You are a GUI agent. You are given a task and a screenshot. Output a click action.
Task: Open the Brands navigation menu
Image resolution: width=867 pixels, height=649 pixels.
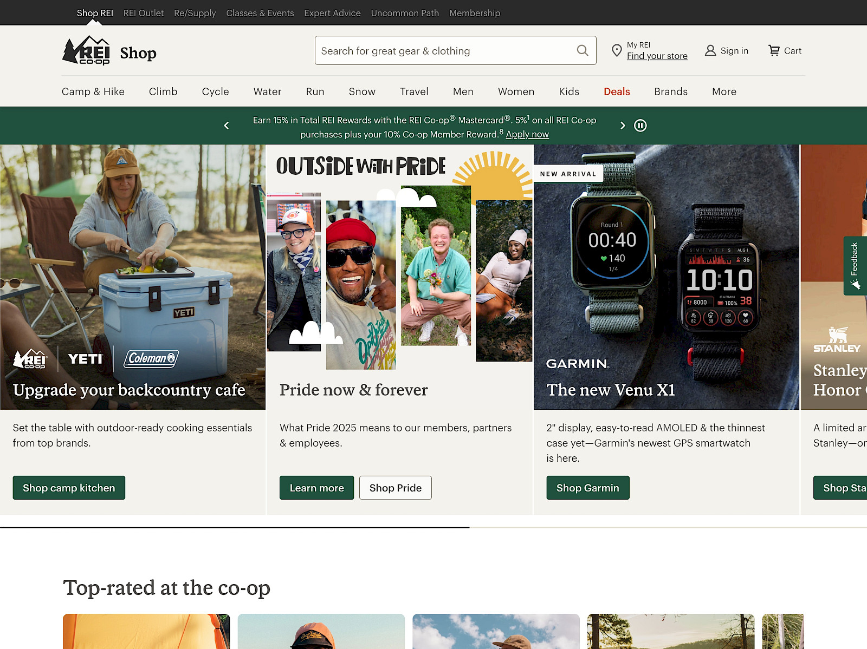click(670, 91)
